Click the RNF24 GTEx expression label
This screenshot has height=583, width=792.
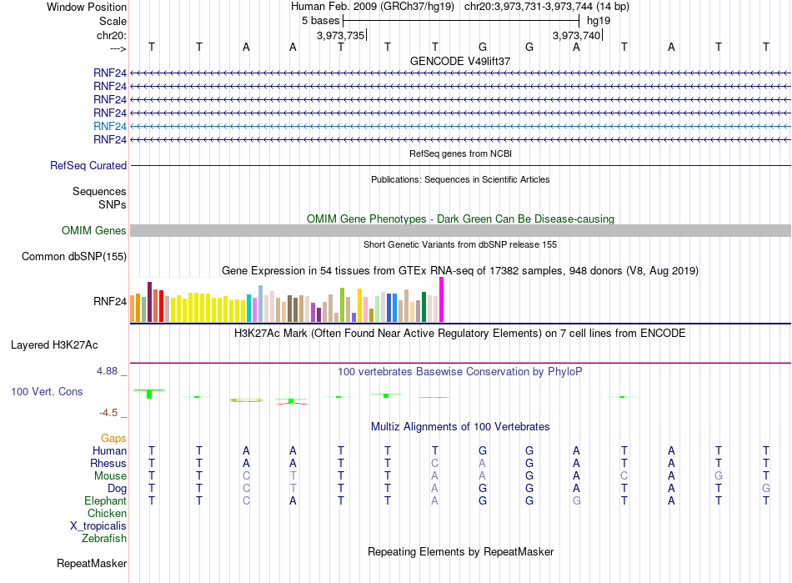point(109,302)
